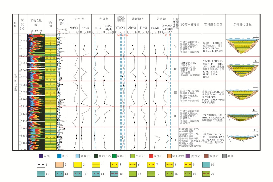
Task: Click the 孔二段二亚段 stratum label
Action: [x=15, y=83]
